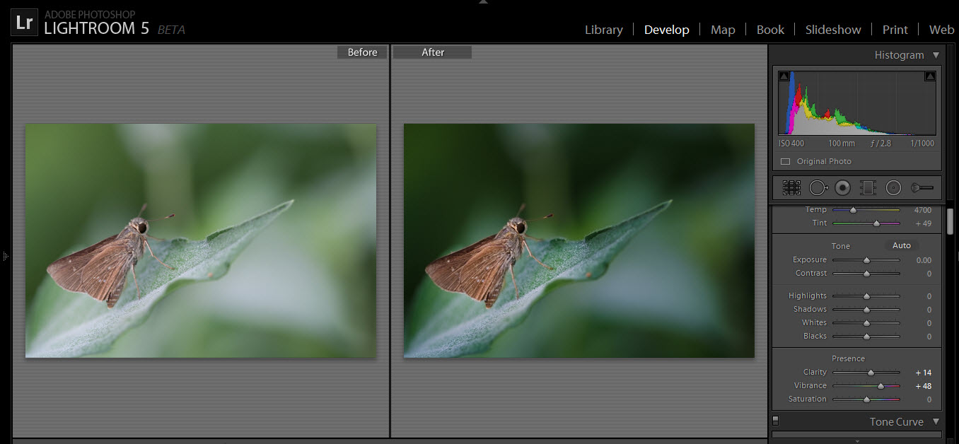
Task: Pick the Adjustment Brush tool
Action: pyautogui.click(x=922, y=187)
